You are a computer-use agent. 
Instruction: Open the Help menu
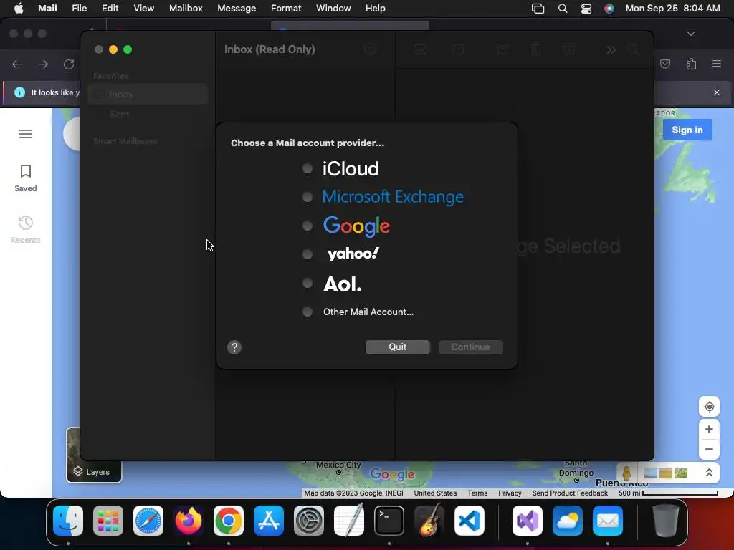coord(376,9)
